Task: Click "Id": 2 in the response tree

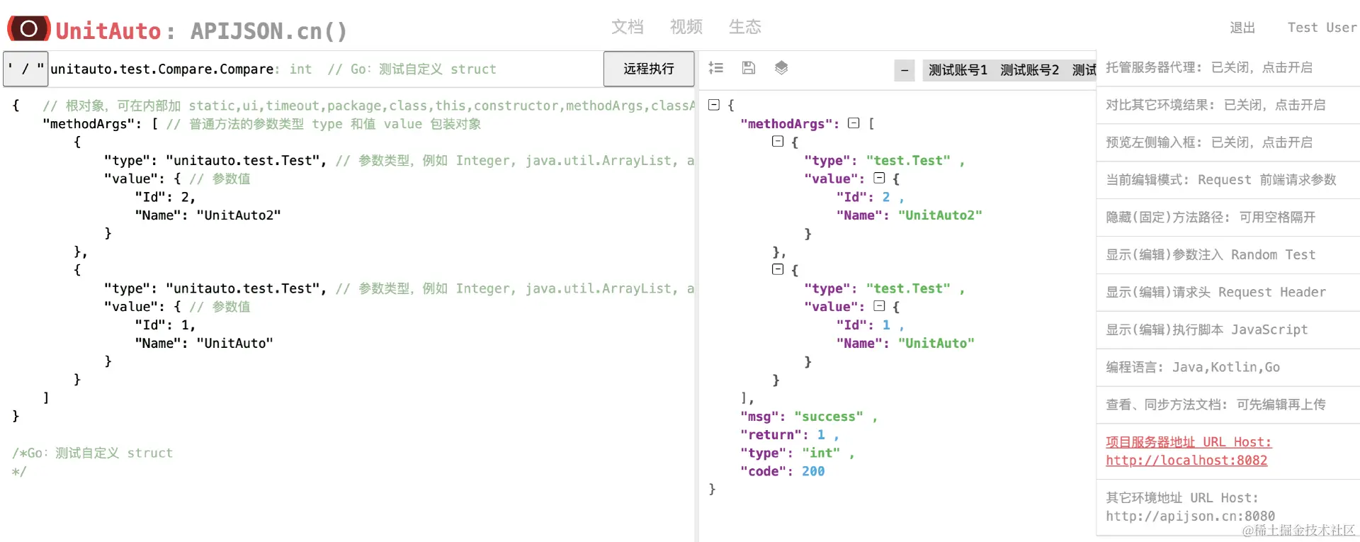Action: click(869, 197)
